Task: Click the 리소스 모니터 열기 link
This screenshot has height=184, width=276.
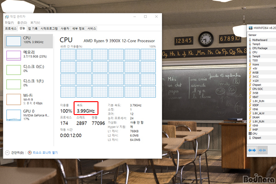Action: pos(45,153)
